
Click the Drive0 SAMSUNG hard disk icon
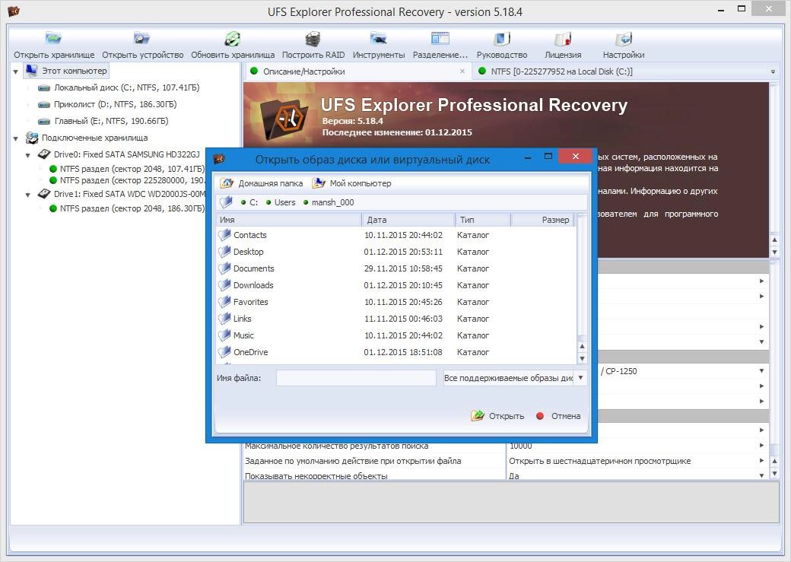tap(44, 154)
